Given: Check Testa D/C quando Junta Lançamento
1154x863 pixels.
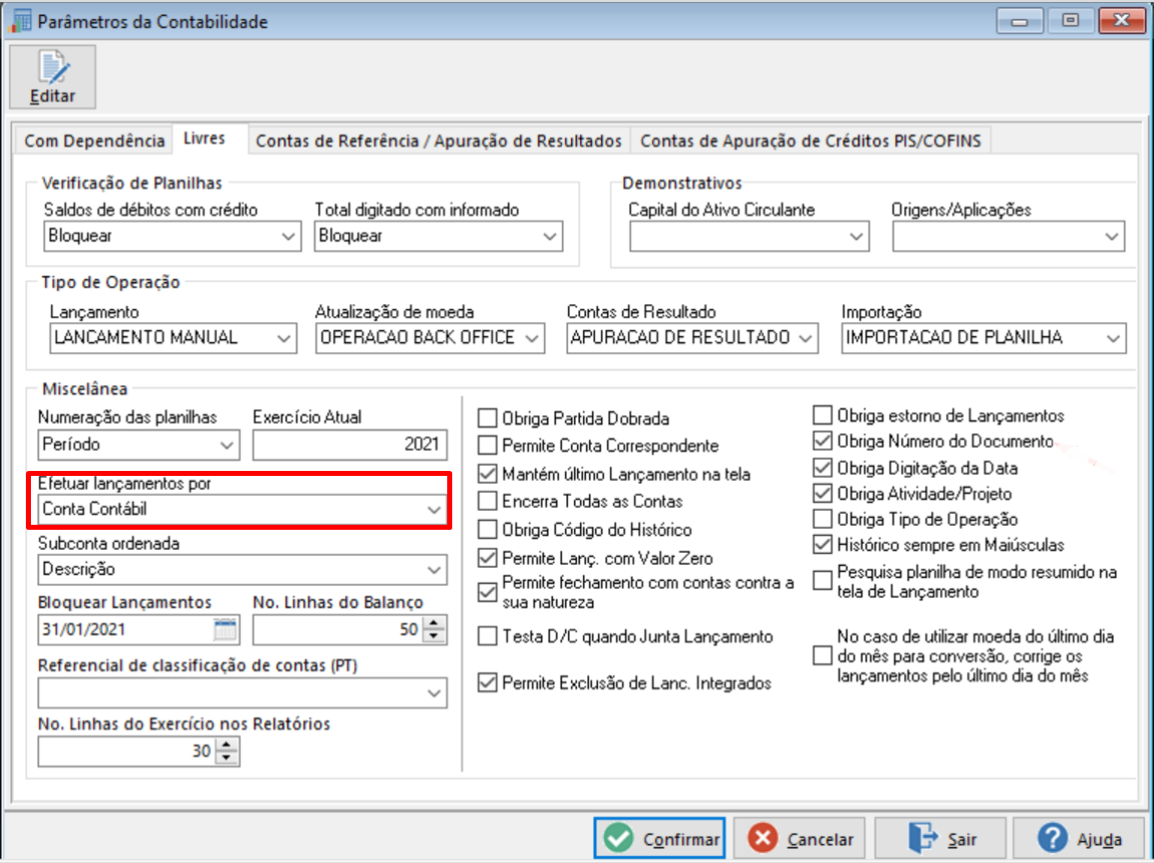Looking at the screenshot, I should [x=487, y=636].
